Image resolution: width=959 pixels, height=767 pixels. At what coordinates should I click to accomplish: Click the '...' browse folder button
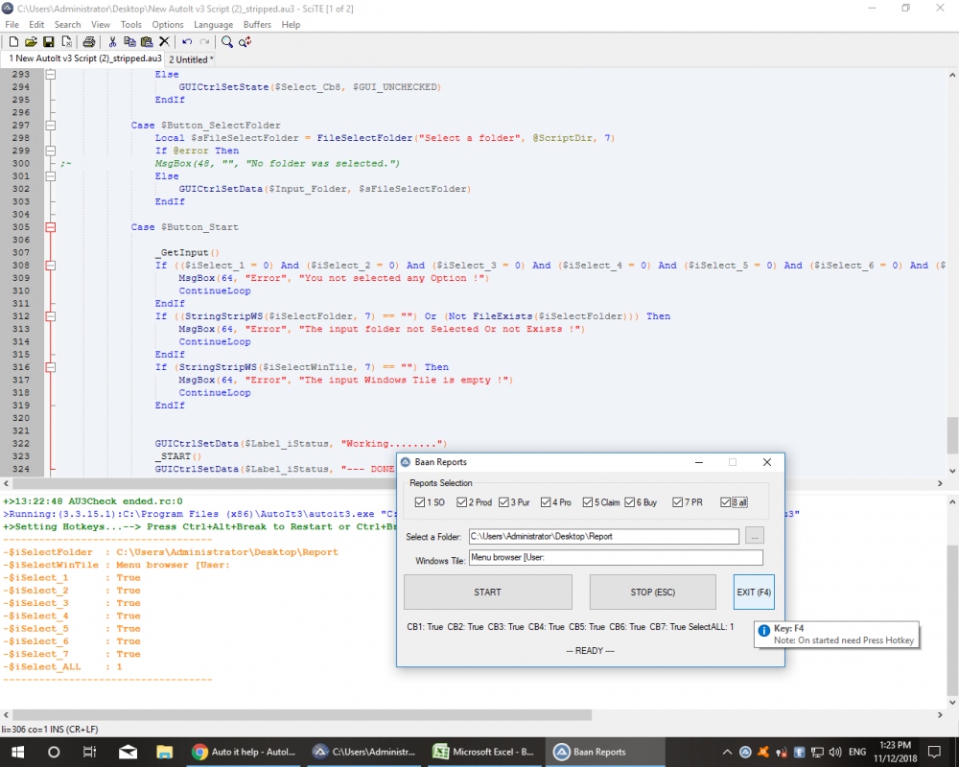754,536
